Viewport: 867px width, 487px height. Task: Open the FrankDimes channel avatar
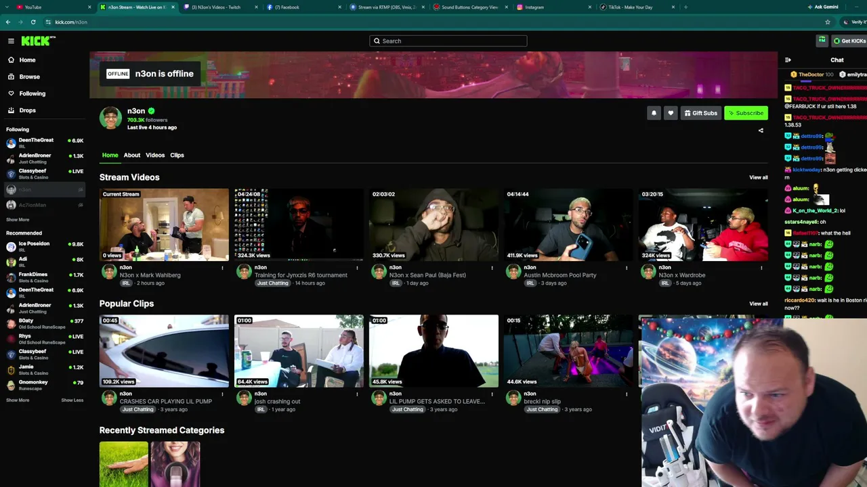11,277
